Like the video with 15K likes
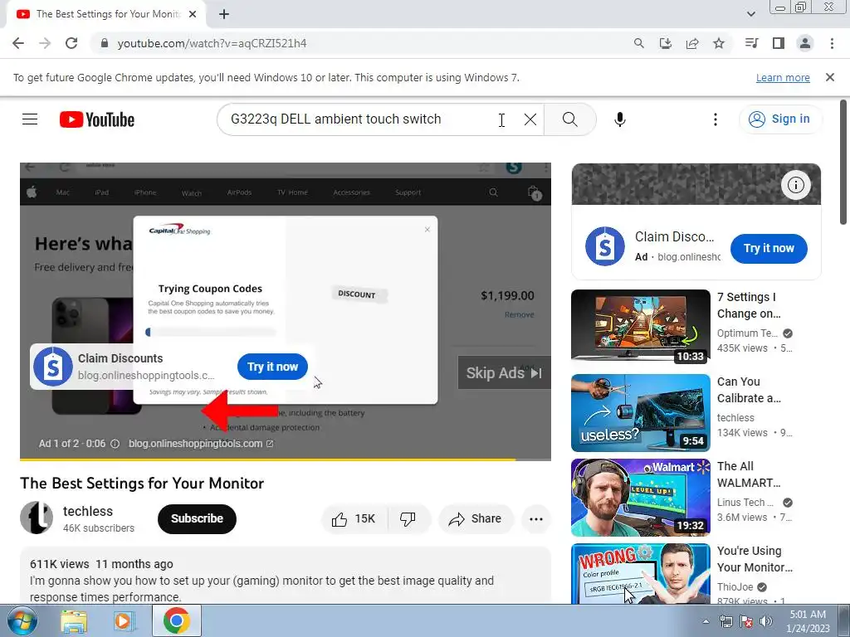This screenshot has width=850, height=637. click(354, 519)
